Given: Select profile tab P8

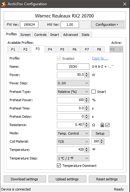Looking at the screenshot, I should pyautogui.click(x=99, y=49).
